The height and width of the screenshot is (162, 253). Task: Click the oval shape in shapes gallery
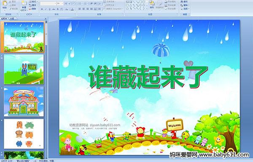pos(144,2)
